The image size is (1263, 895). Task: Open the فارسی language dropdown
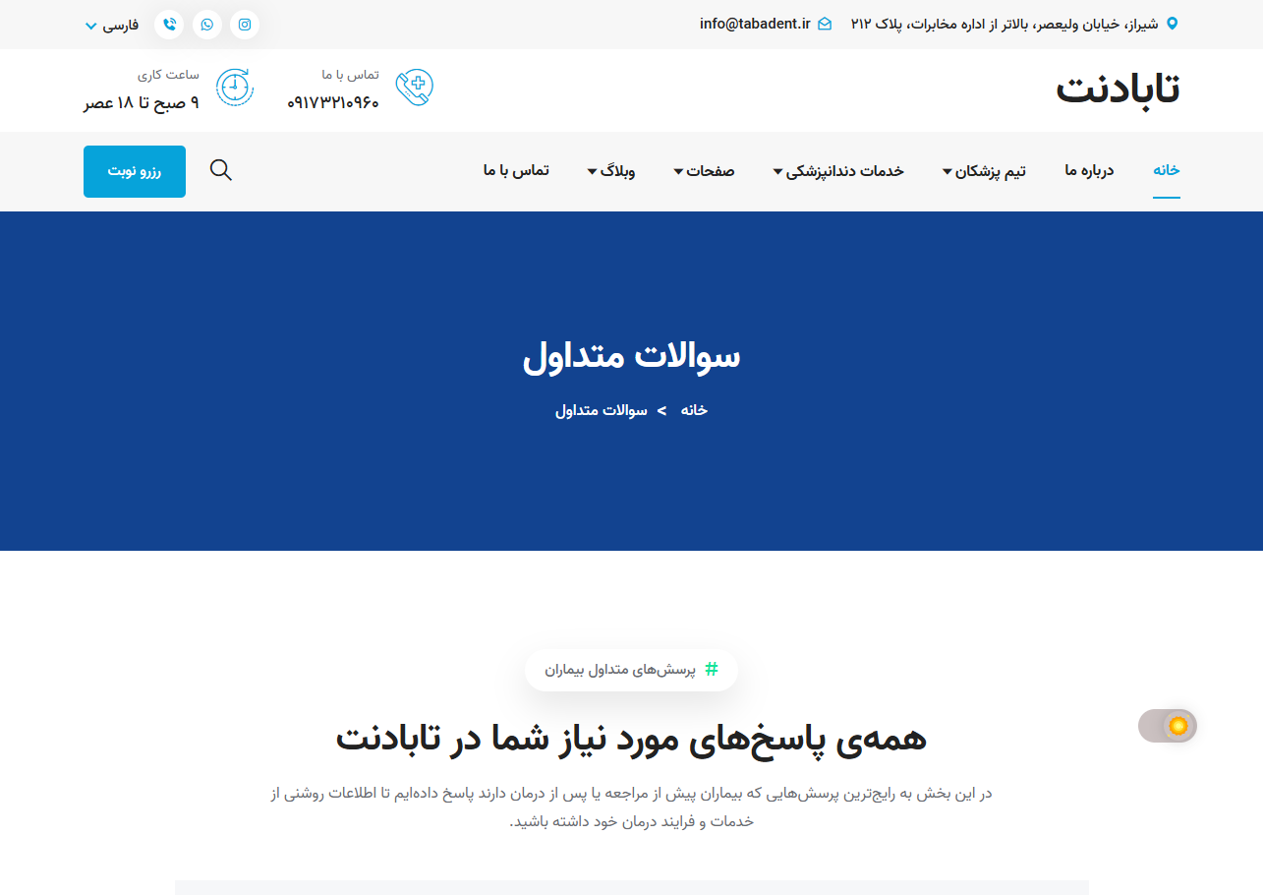111,25
